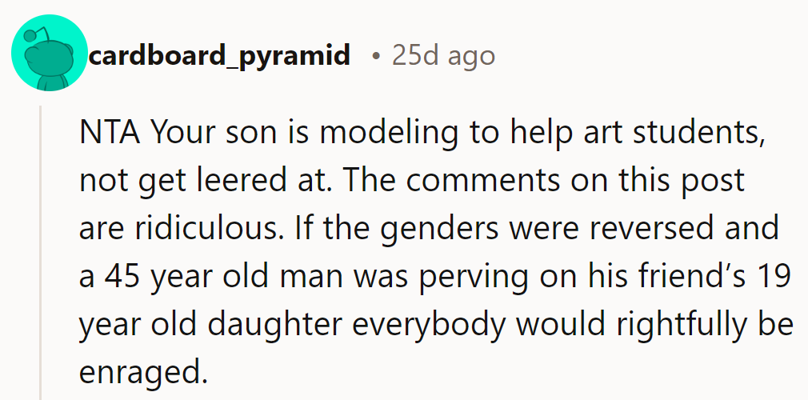This screenshot has width=808, height=400.
Task: Click the cardboard_pyramid user avatar
Action: click(50, 57)
